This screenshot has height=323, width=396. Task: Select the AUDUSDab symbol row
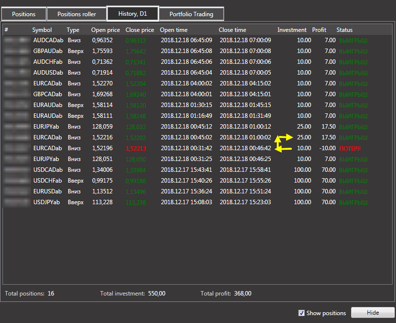pos(197,73)
